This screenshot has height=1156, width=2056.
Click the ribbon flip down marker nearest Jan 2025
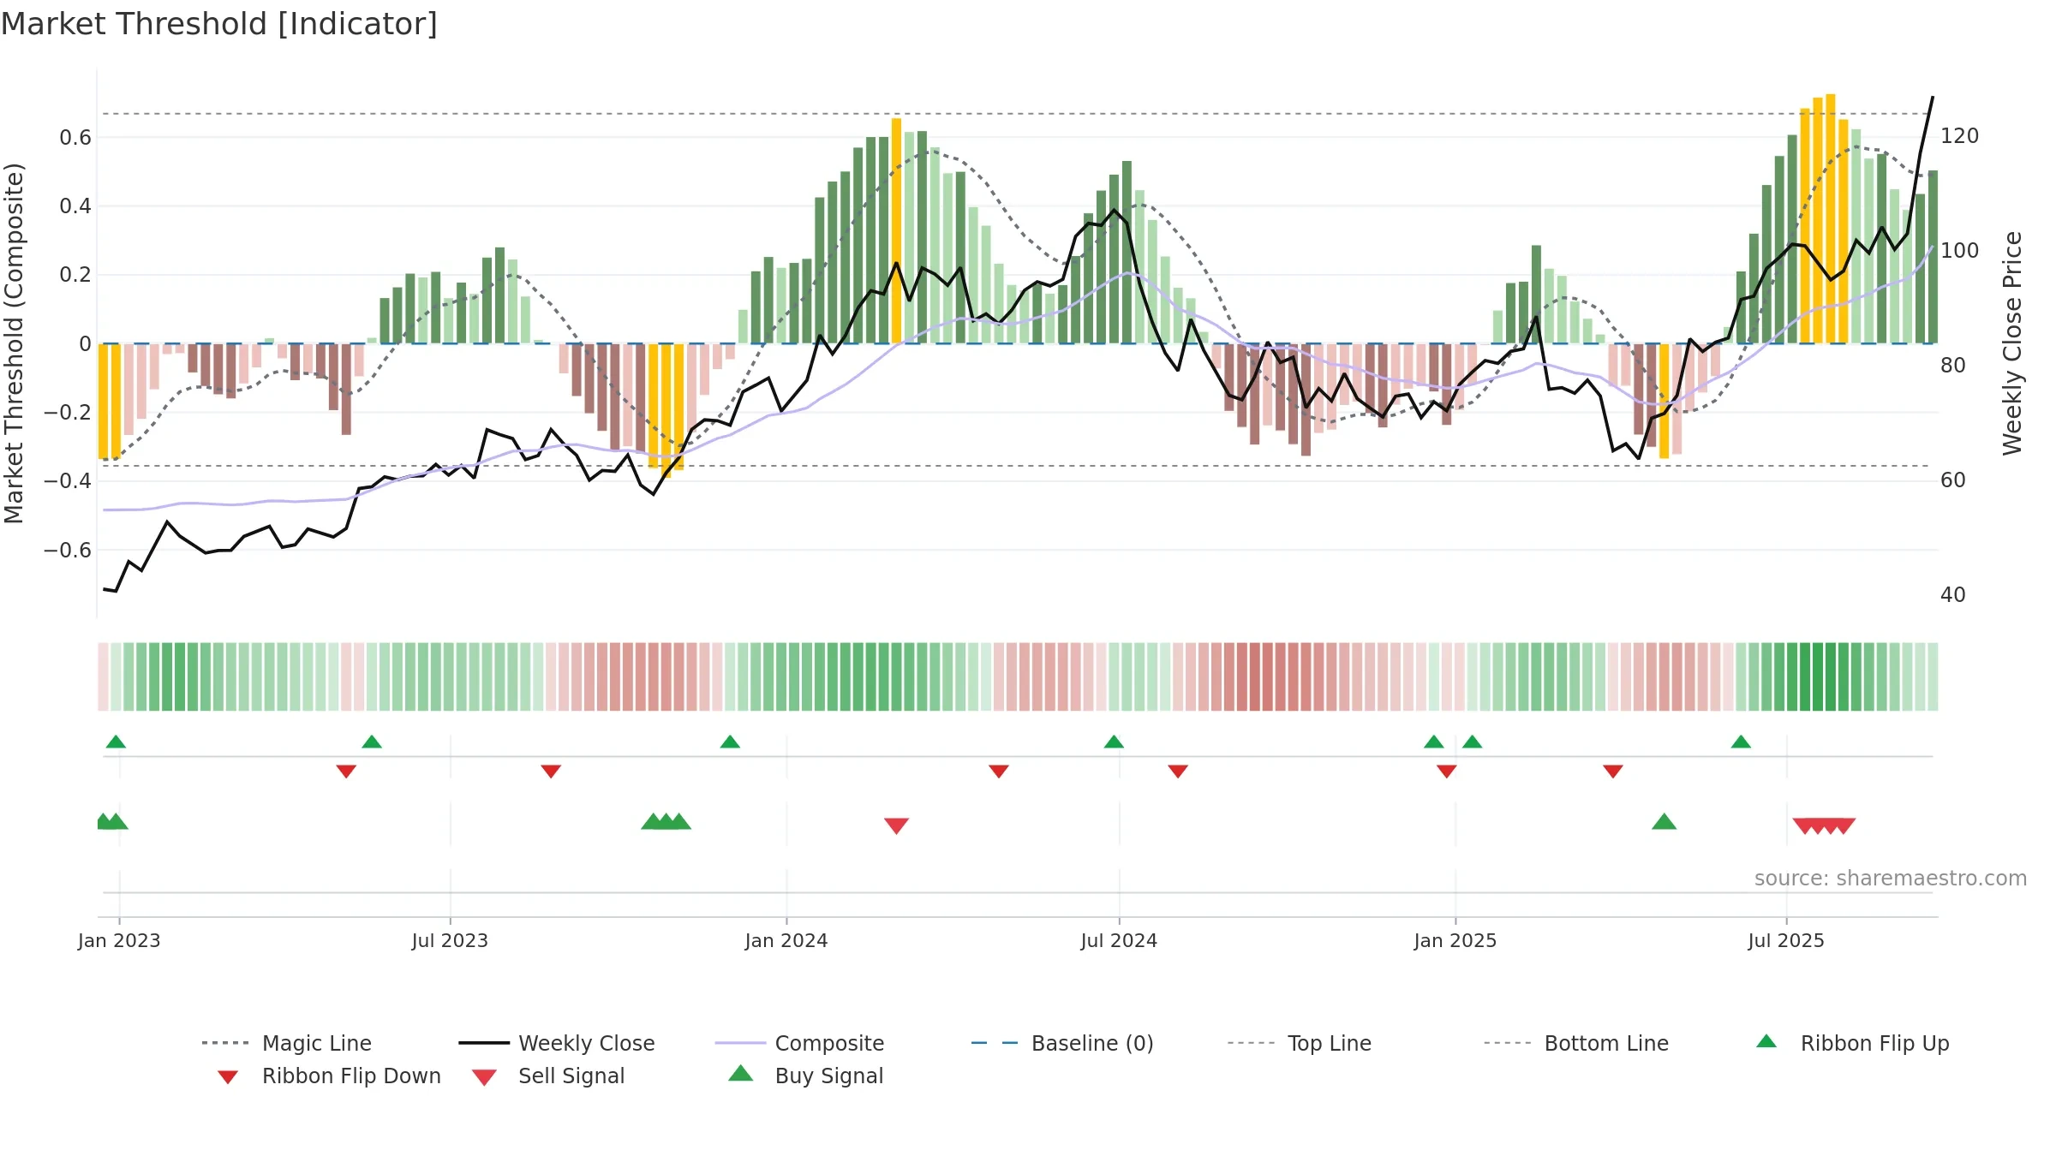coord(1447,772)
